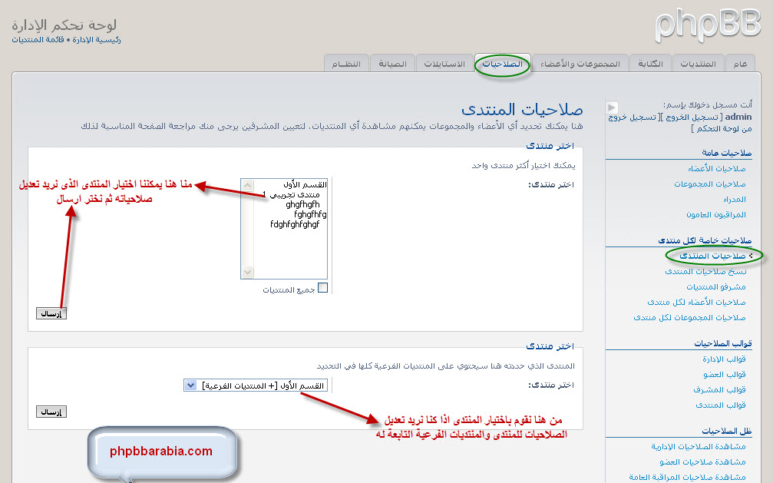Viewport: 773px width, 483px height.
Task: Select fdghfghfghgf in forum list
Action: (x=295, y=224)
